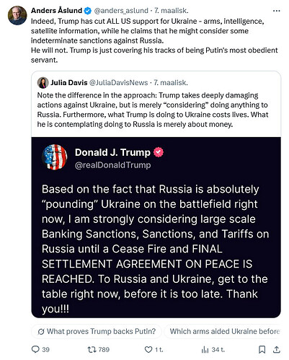The width and height of the screenshot is (289, 360).
Task: Open the Donald J. Trump post screenshot
Action: point(156,227)
